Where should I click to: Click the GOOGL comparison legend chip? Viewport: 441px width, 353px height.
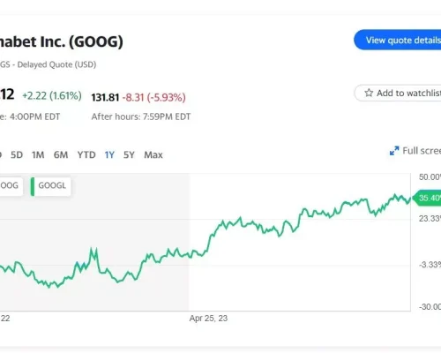[51, 186]
